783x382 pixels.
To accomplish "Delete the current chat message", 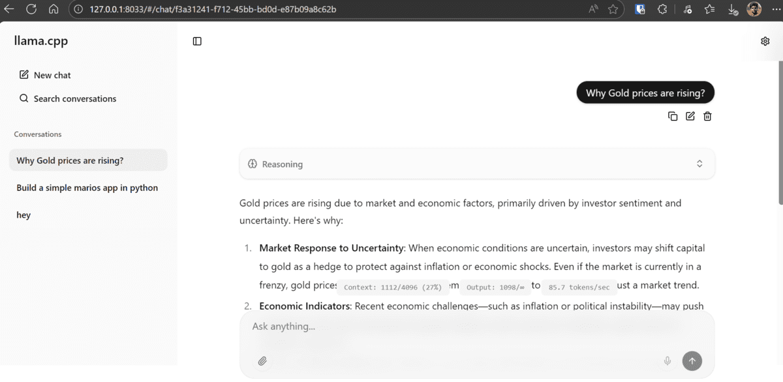I will click(x=707, y=116).
